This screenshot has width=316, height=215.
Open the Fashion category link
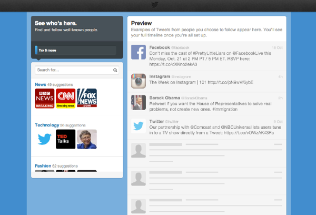point(43,166)
